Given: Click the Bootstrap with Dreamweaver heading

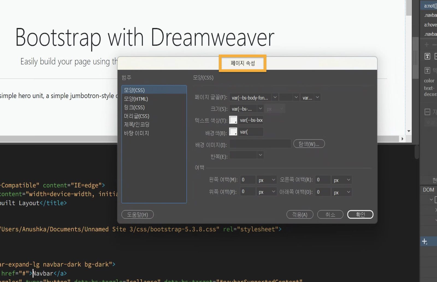Looking at the screenshot, I should tap(145, 38).
